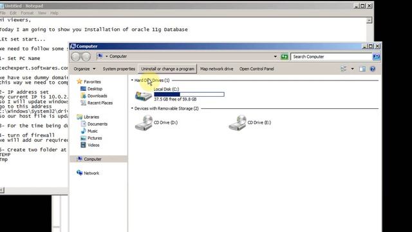
Task: Select the Desktop label in Favorites
Action: point(95,89)
